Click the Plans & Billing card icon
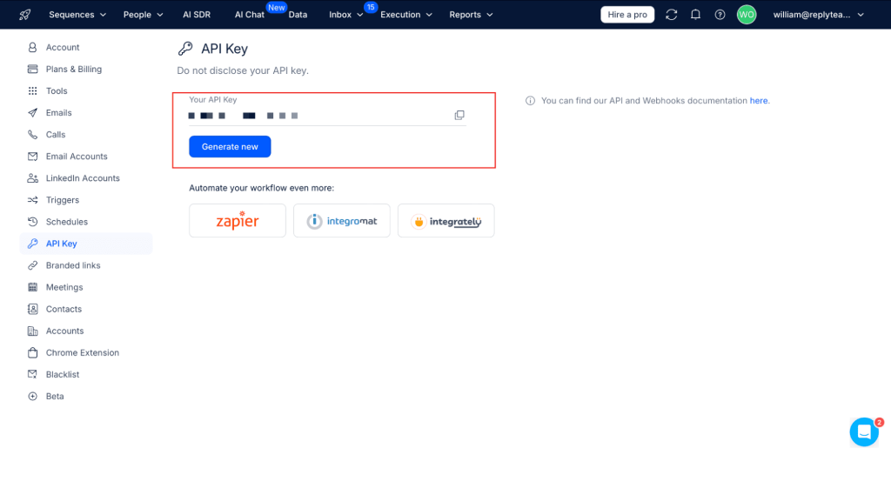This screenshot has height=495, width=891. [32, 70]
